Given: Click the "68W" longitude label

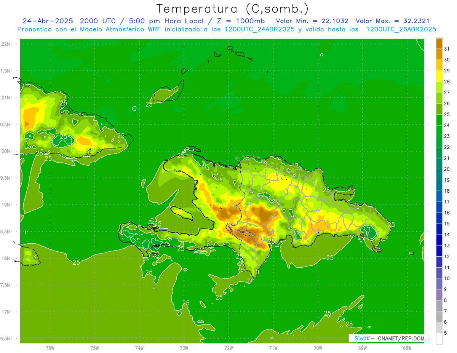Looking at the screenshot, I should pyautogui.click(x=407, y=348).
